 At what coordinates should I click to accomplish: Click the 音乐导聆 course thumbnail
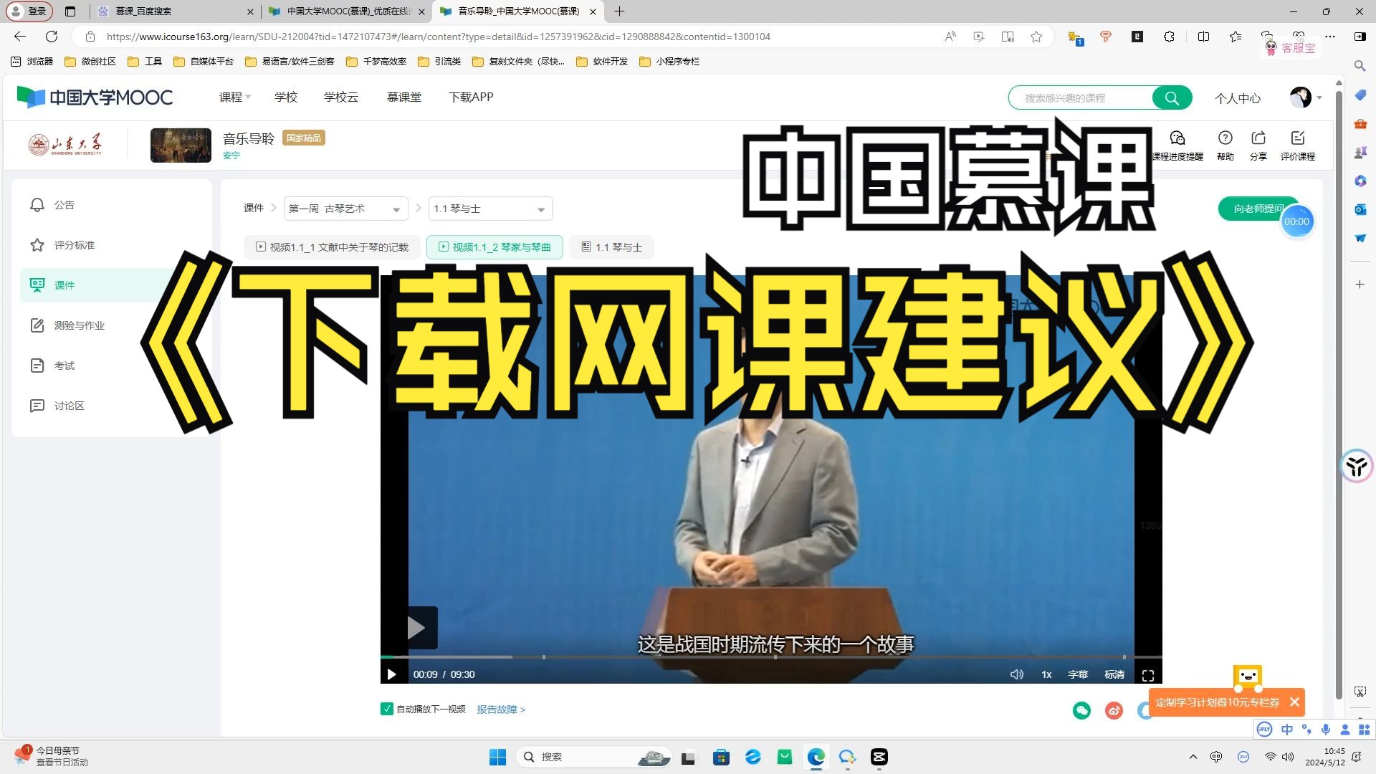point(181,145)
